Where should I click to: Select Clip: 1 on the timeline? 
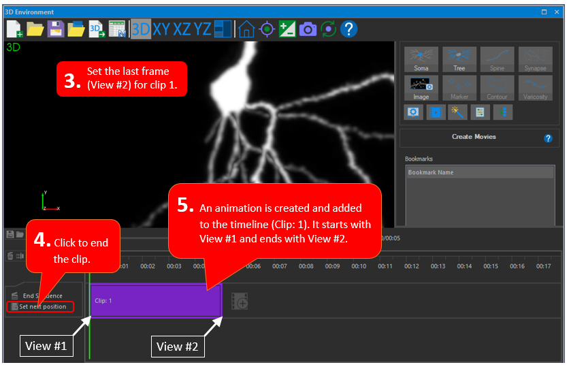[156, 300]
